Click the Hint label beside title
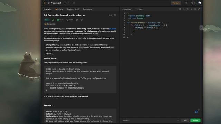 pos(110,15)
